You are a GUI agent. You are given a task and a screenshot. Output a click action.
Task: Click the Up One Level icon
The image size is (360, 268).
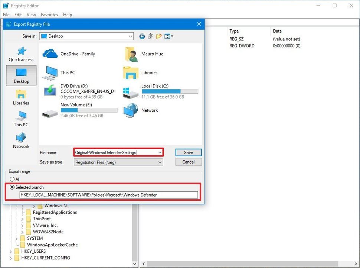[x=150, y=36]
